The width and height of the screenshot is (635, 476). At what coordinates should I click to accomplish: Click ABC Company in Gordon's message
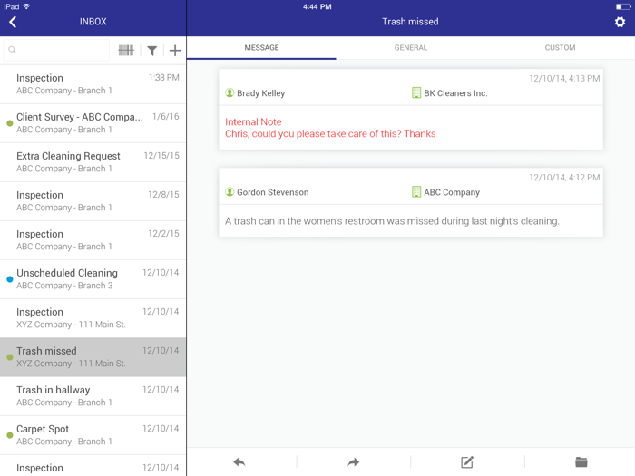point(451,192)
